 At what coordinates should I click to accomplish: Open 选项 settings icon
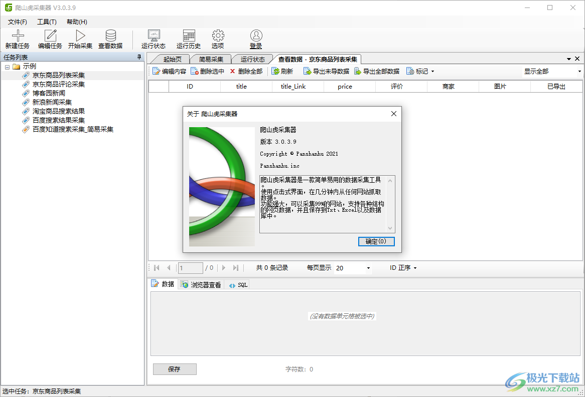(218, 39)
